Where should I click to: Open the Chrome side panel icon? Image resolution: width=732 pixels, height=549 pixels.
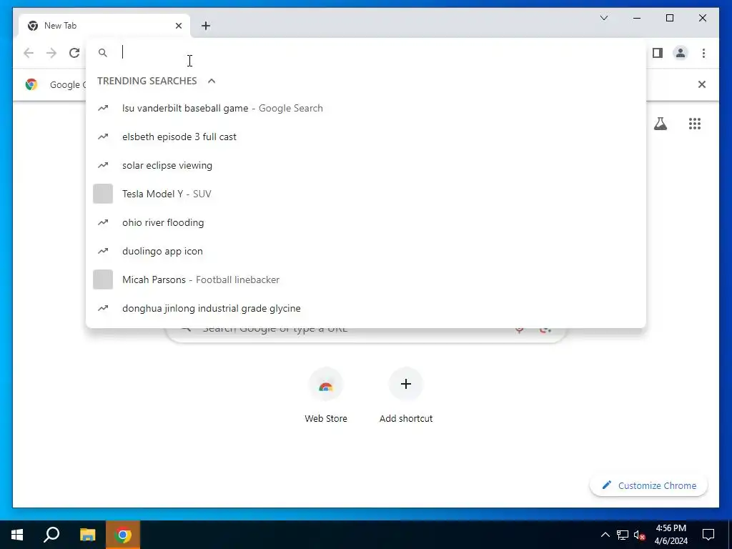[x=658, y=53]
